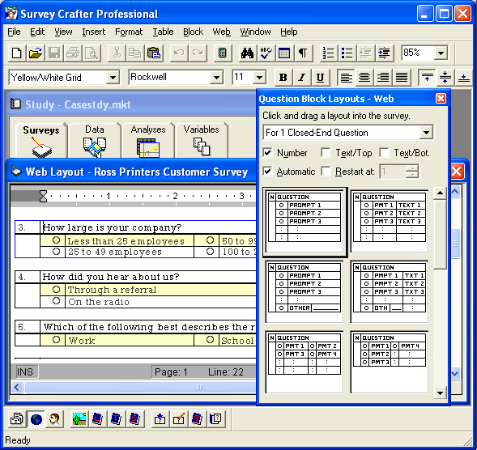
Task: Center align text
Action: (364, 78)
